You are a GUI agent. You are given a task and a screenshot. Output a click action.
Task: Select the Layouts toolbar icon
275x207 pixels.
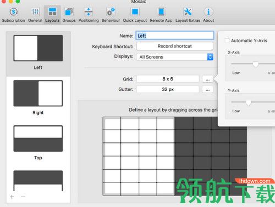click(x=52, y=12)
